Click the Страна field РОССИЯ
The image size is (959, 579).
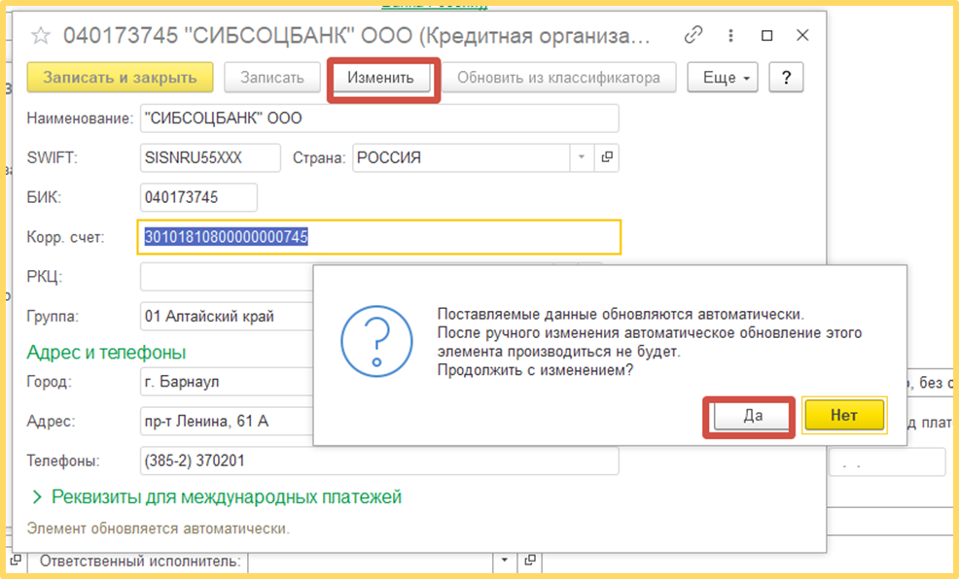[462, 157]
